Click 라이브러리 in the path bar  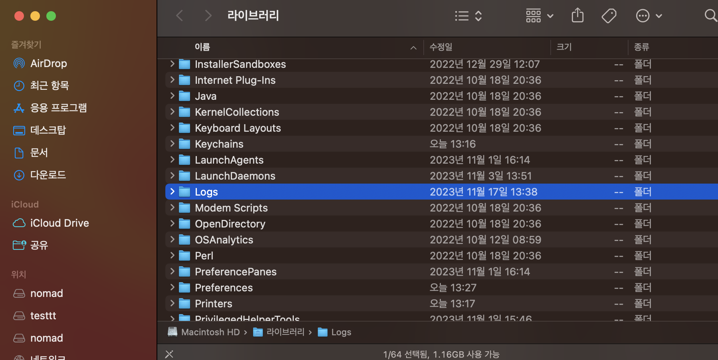pos(285,332)
